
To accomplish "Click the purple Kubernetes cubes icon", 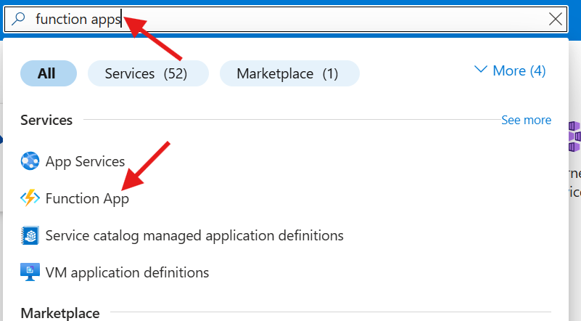I will coord(574,136).
